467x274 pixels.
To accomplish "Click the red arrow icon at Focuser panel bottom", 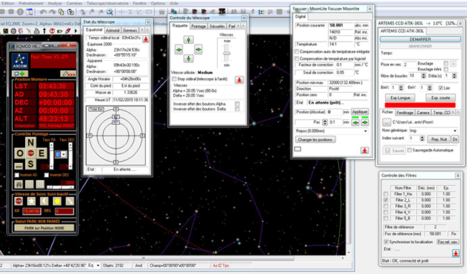I will (364, 151).
